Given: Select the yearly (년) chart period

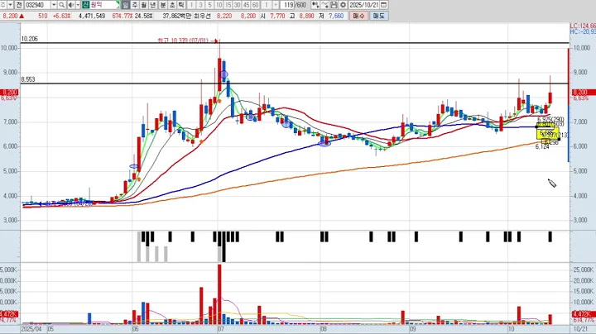Looking at the screenshot, I should coord(153,5).
